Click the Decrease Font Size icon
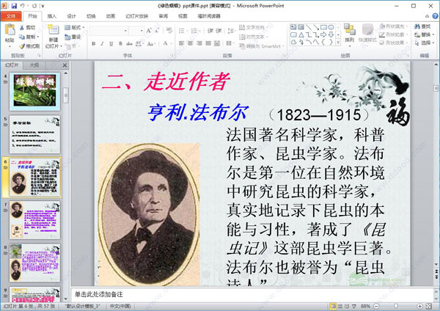This screenshot has height=311, width=440. [157, 31]
